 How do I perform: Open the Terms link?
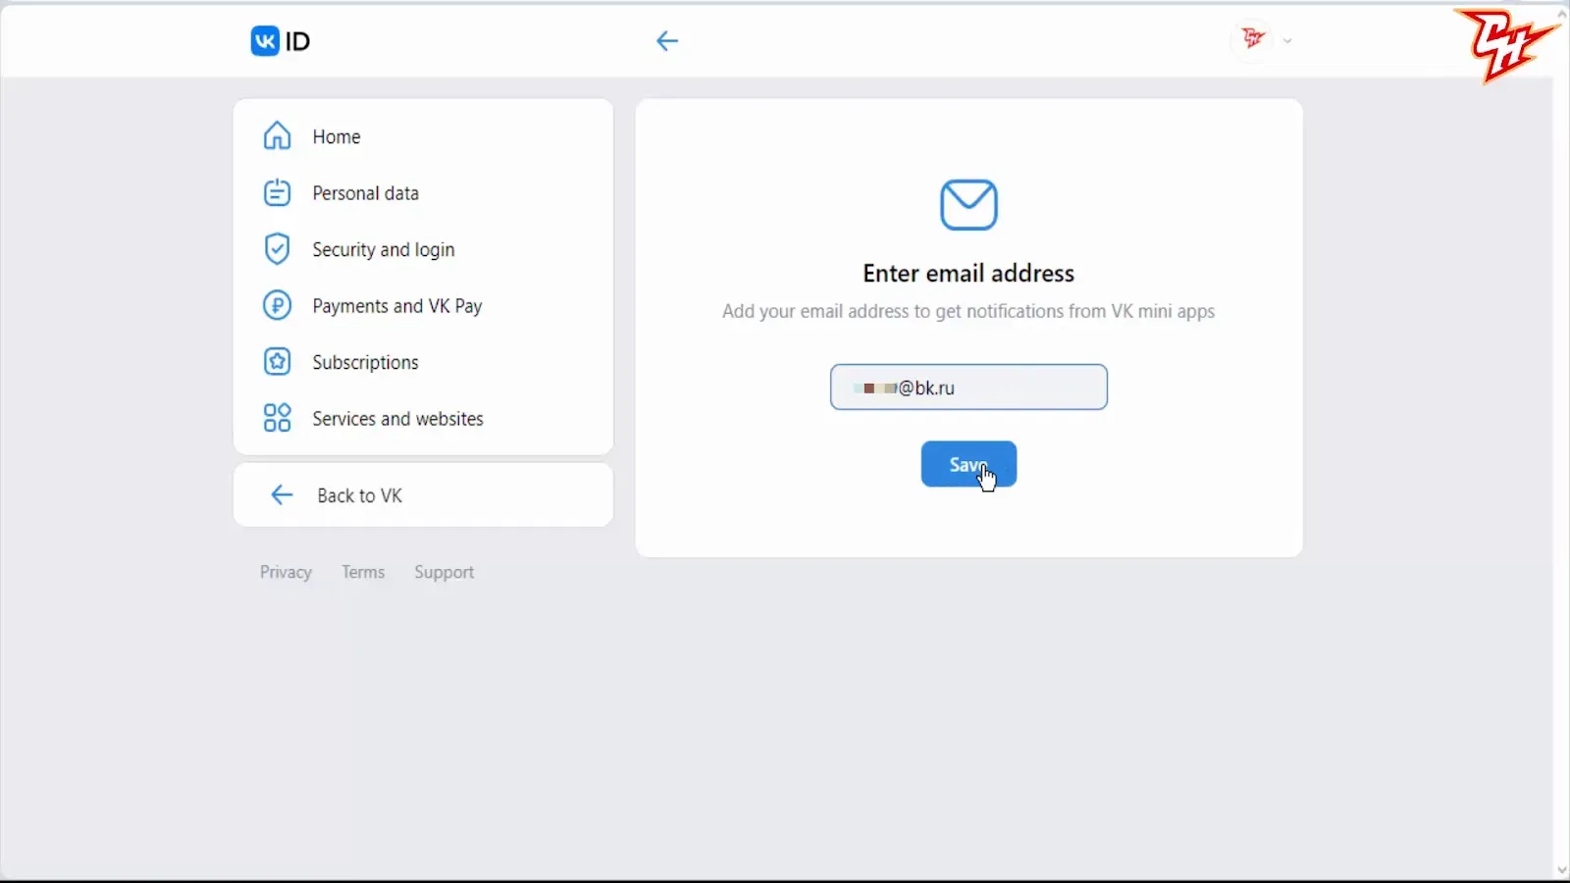click(363, 572)
